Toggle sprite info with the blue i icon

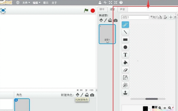pos(16,100)
